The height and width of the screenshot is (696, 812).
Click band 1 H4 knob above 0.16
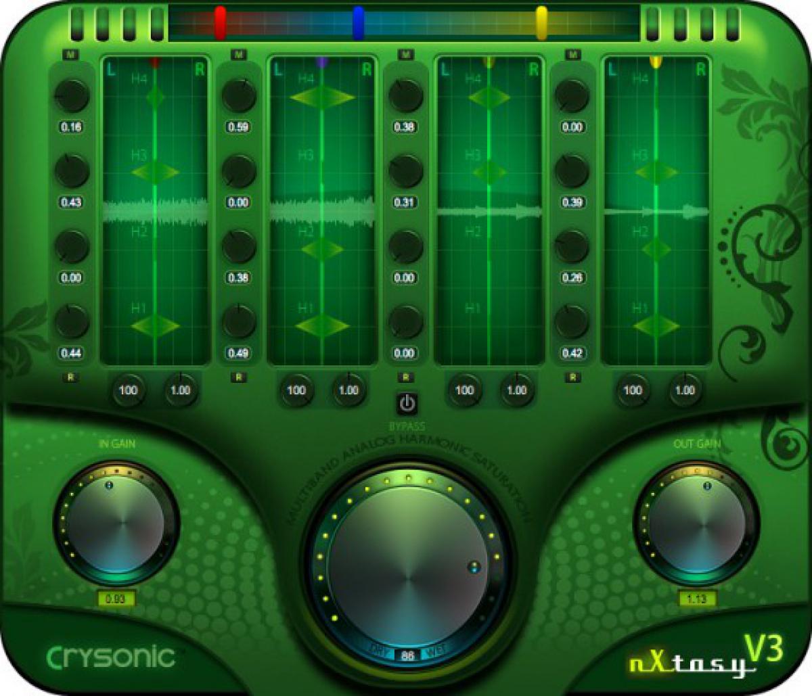pyautogui.click(x=72, y=95)
